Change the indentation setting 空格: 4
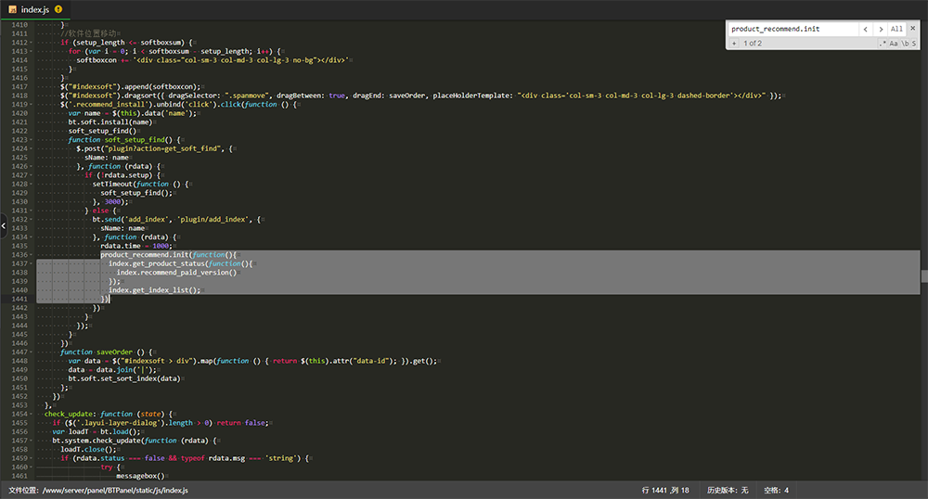Image resolution: width=928 pixels, height=499 pixels. (x=776, y=490)
